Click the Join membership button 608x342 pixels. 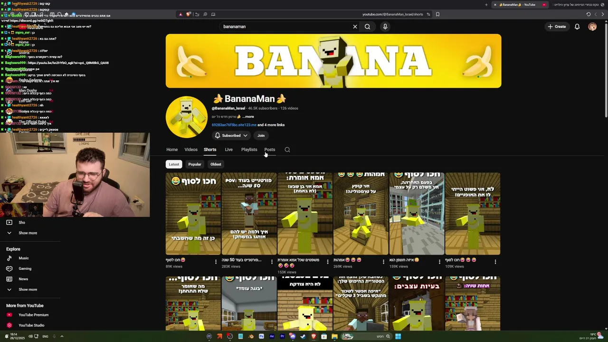(261, 135)
